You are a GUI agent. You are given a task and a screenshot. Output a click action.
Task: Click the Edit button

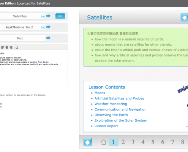tap(60, 16)
